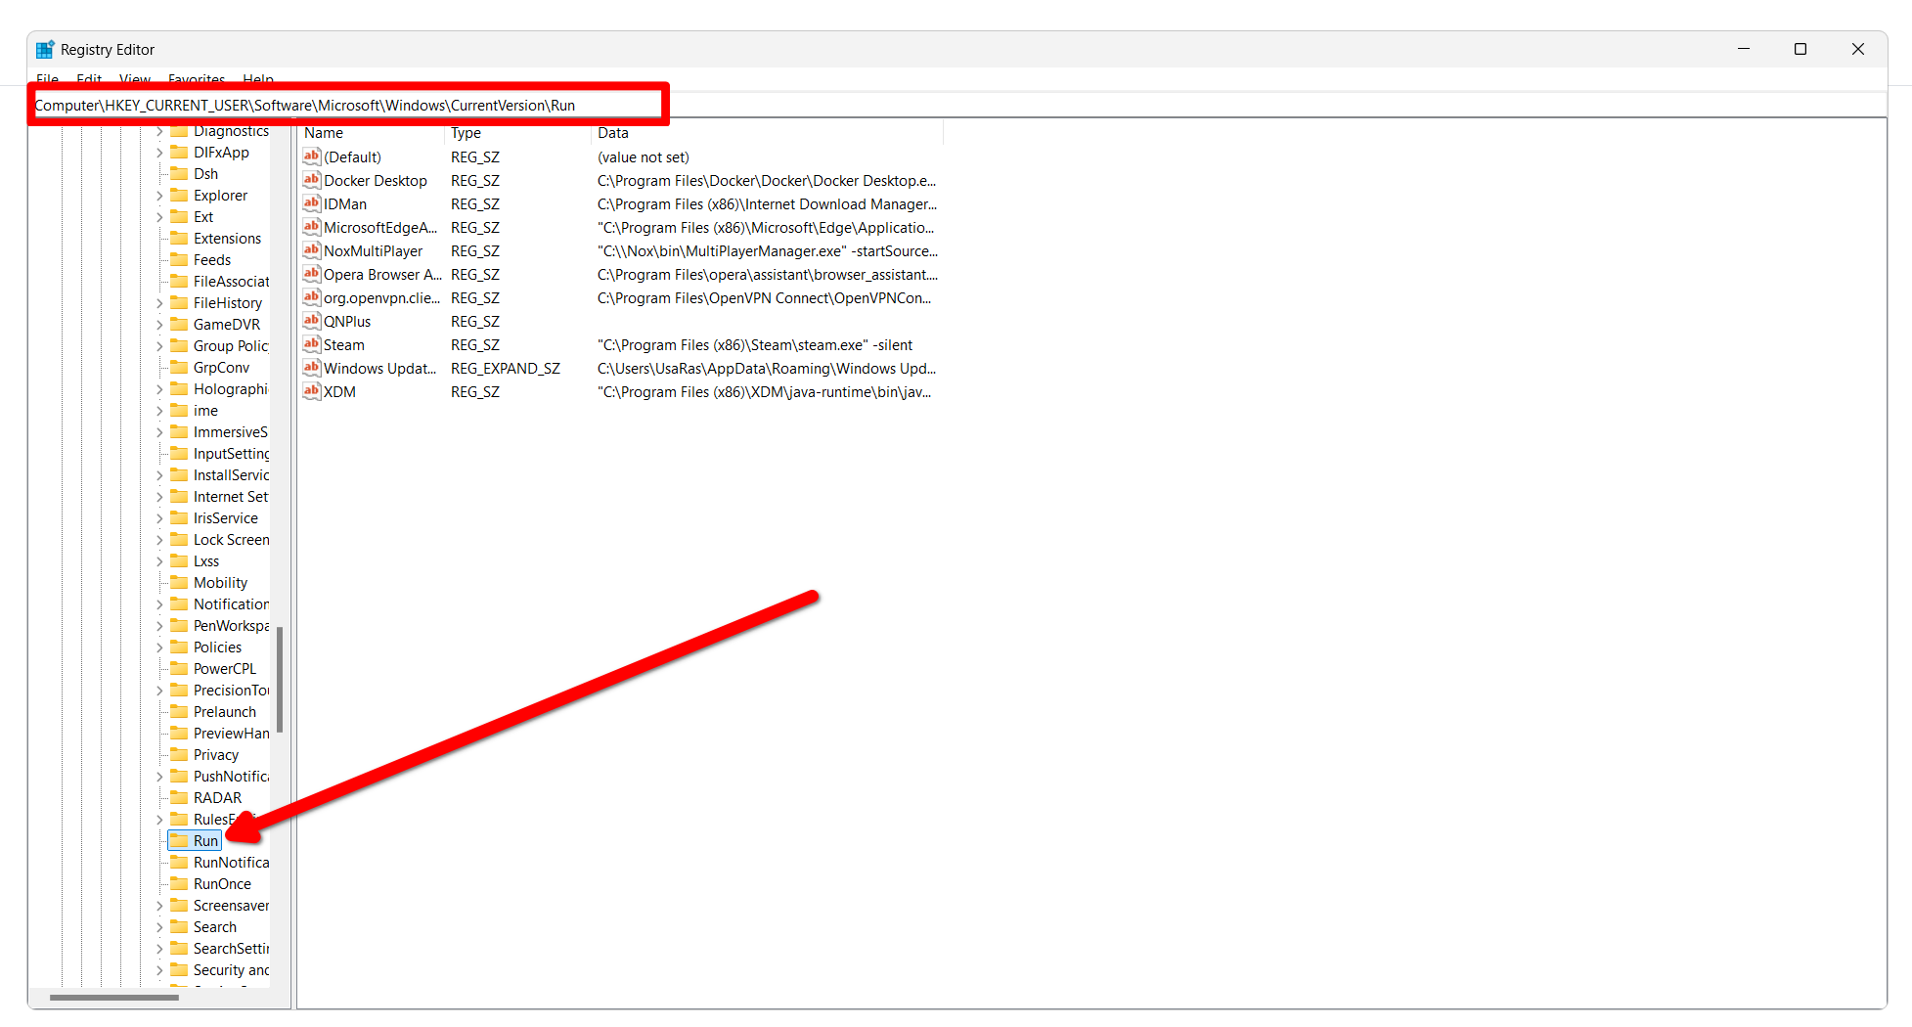
Task: Click the string icon next to XDM value
Action: pos(312,391)
